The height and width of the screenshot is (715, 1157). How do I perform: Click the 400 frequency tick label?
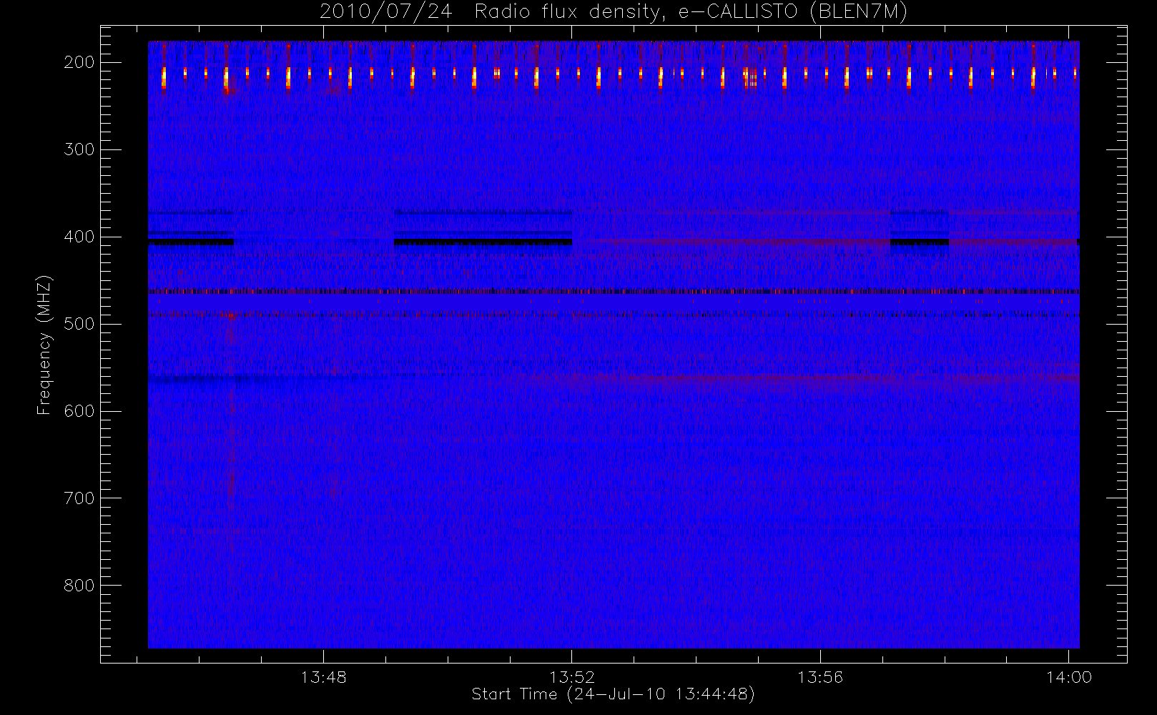pyautogui.click(x=79, y=237)
